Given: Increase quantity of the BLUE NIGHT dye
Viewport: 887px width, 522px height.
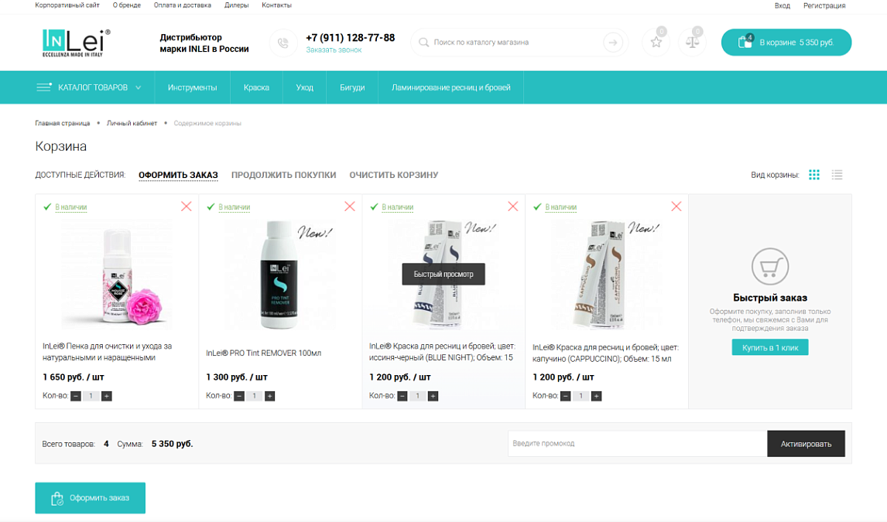Looking at the screenshot, I should (x=433, y=396).
